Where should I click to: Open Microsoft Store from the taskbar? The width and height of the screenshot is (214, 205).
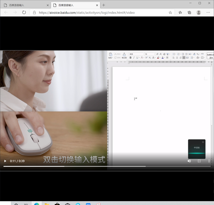tap(57, 204)
